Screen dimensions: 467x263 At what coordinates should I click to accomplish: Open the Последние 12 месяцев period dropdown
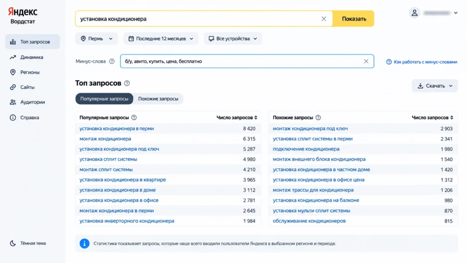click(161, 38)
